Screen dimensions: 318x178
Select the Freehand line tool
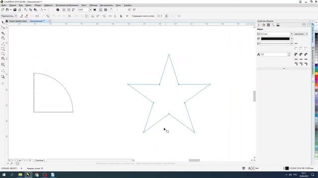tap(3, 44)
